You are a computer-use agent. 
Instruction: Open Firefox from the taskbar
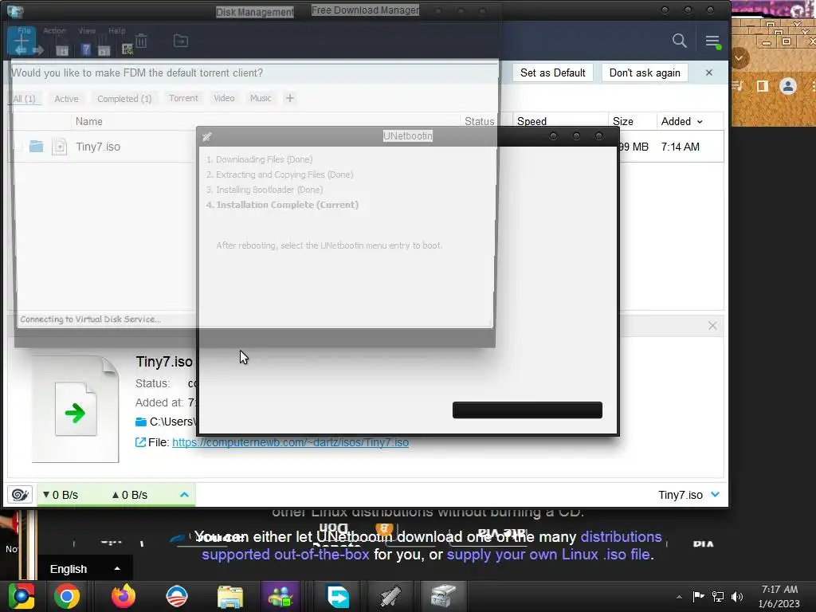tap(124, 596)
